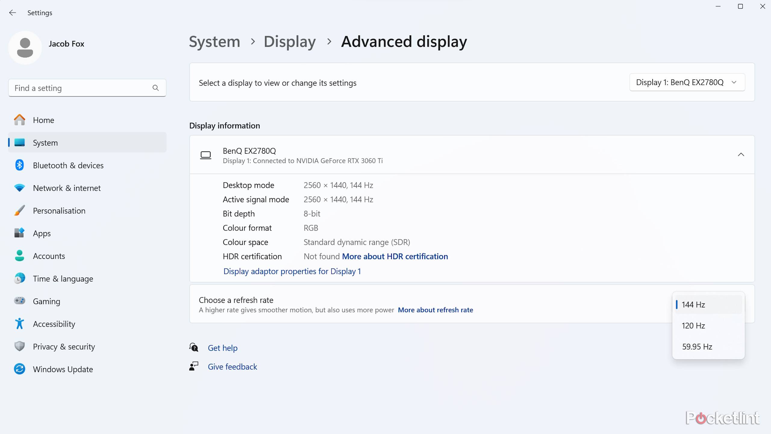Click the Give feedback person icon
This screenshot has height=434, width=771.
coord(194,366)
